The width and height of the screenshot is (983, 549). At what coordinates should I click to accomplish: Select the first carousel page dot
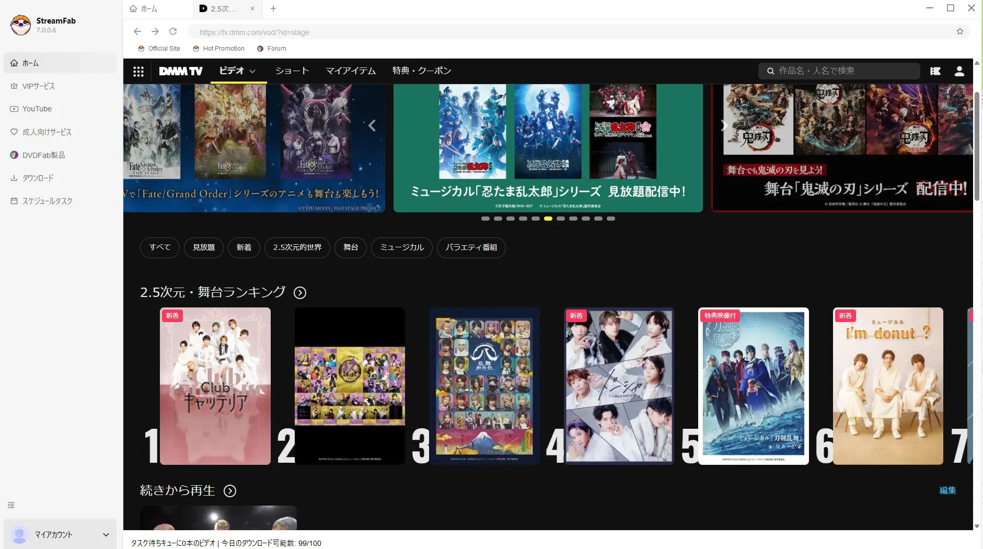click(x=485, y=219)
